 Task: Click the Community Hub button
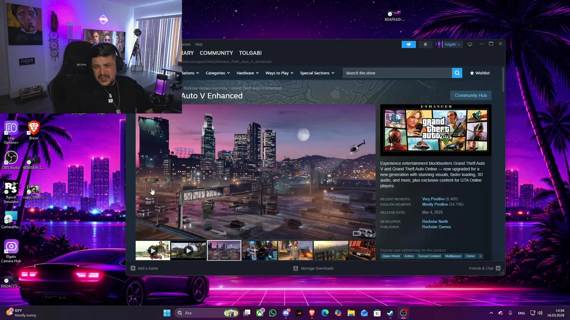coord(471,95)
